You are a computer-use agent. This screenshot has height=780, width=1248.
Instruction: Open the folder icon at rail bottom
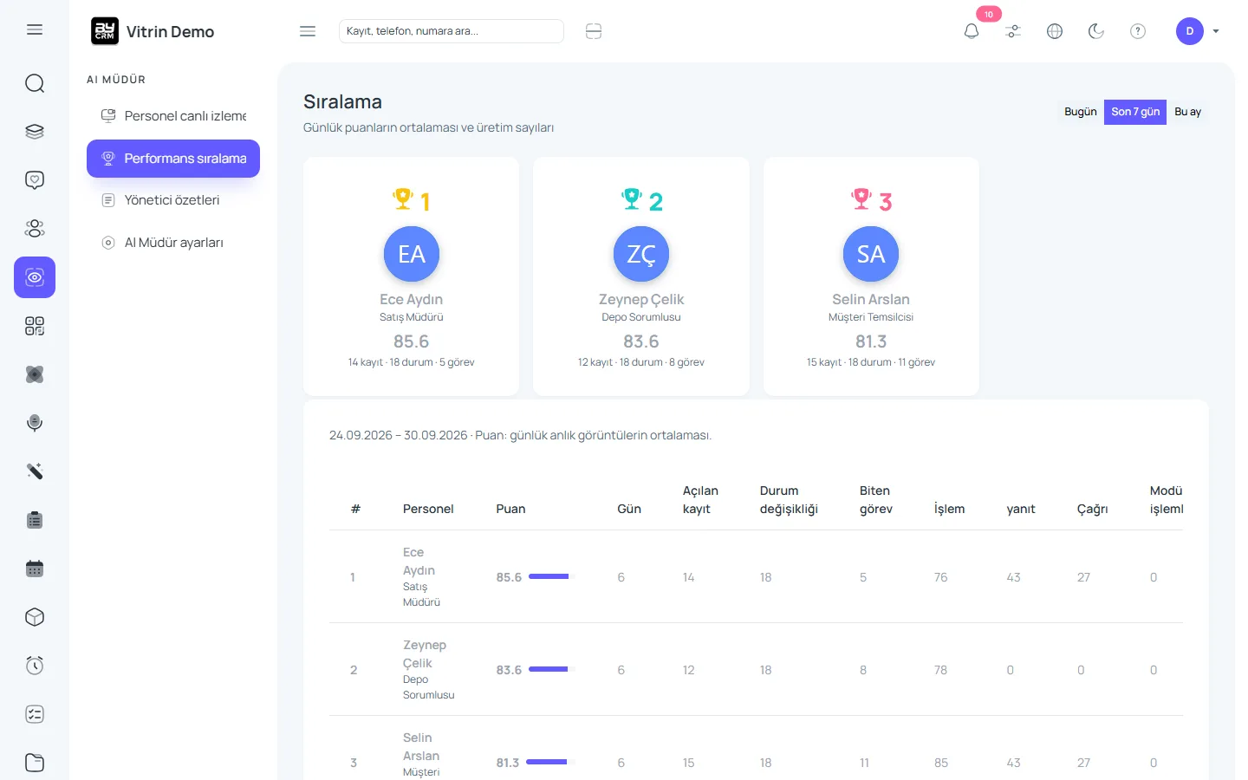pyautogui.click(x=35, y=763)
